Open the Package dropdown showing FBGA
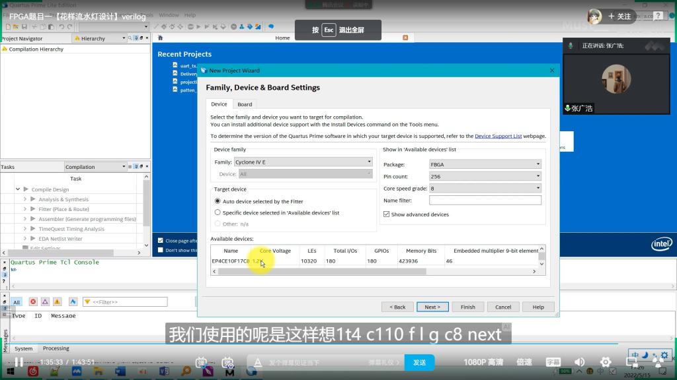The height and width of the screenshot is (380, 677). (485, 164)
